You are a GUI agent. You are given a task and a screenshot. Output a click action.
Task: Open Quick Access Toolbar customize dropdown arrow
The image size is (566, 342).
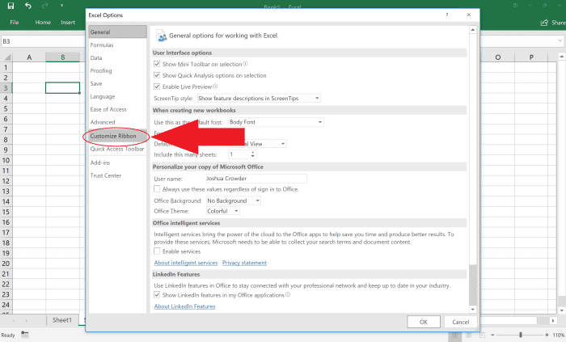62,6
